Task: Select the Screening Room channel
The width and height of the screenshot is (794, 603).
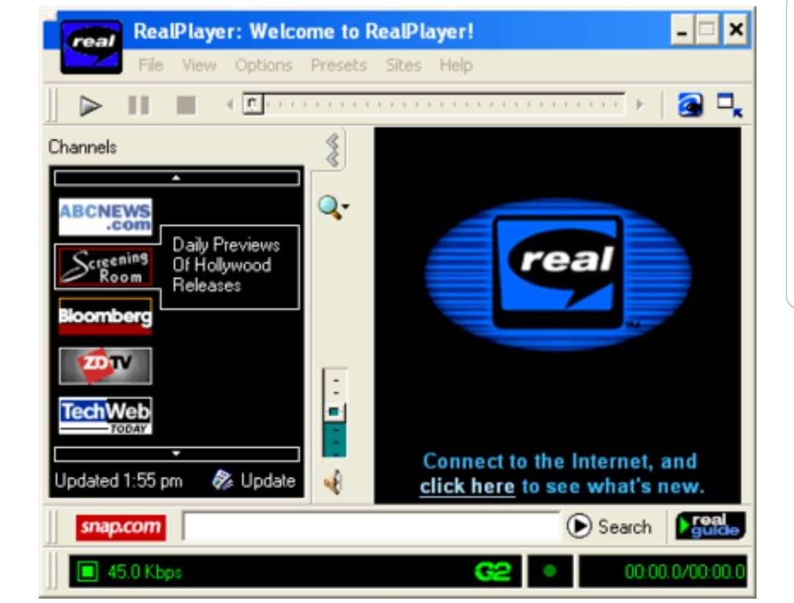Action: (x=105, y=266)
